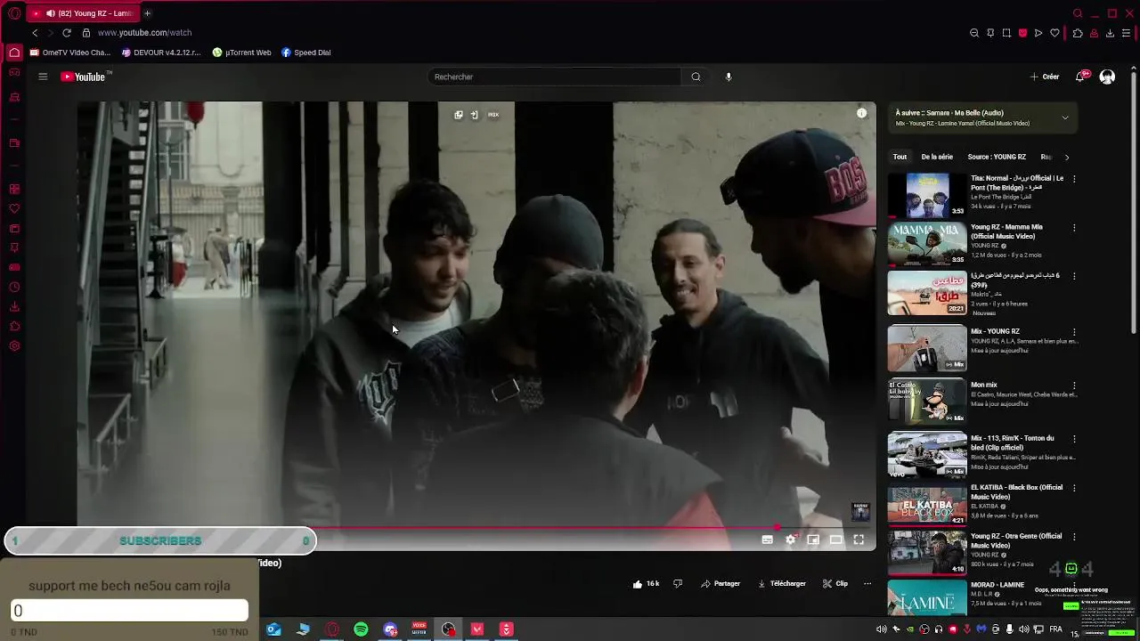Open the extensions puzzle icon

tap(1078, 33)
